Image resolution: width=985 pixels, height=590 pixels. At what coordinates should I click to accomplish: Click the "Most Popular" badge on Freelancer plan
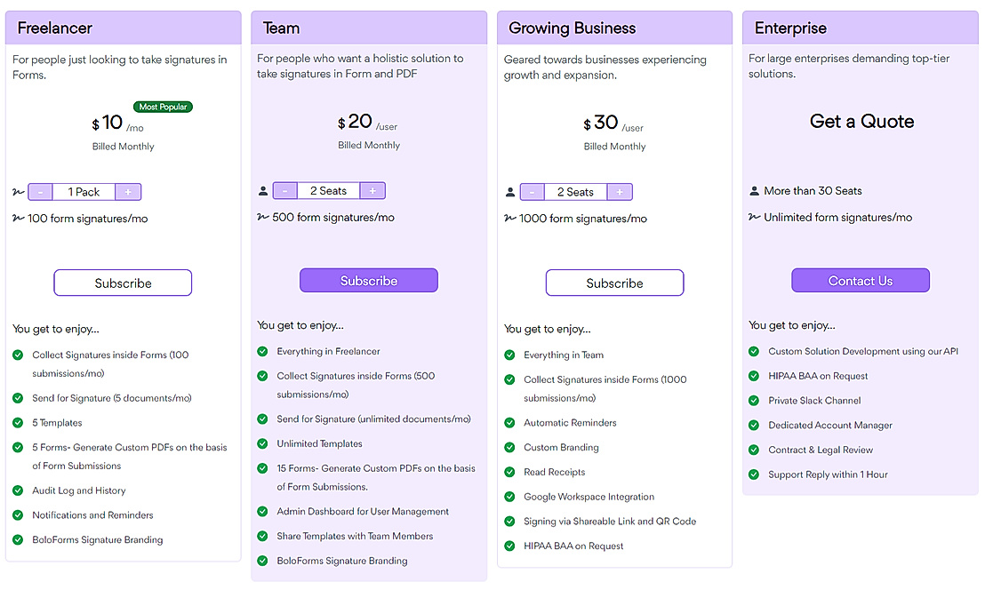coord(162,106)
